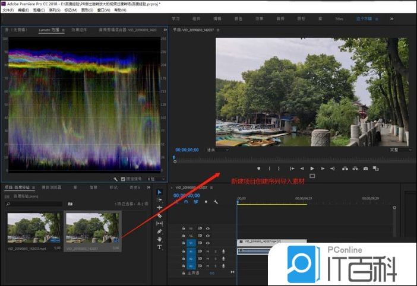Click the Export Frame camera icon
The height and width of the screenshot is (286, 417).
pyautogui.click(x=365, y=169)
